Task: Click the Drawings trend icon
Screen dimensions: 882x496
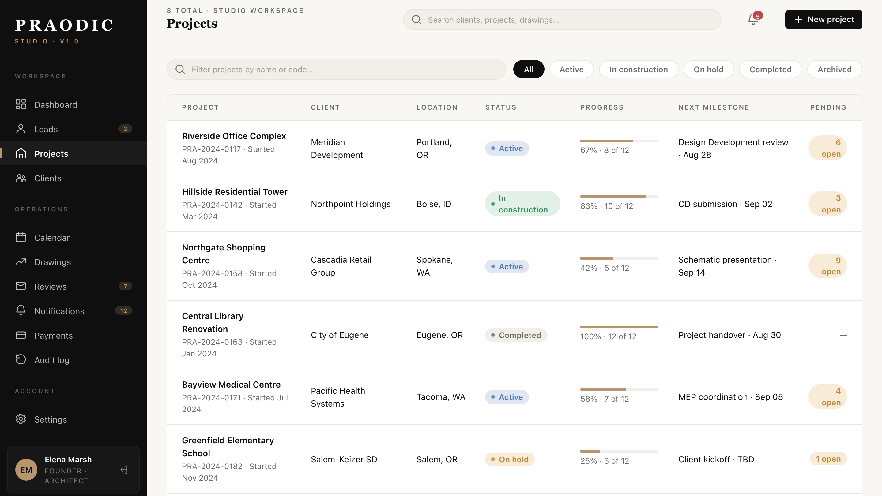Action: (21, 262)
